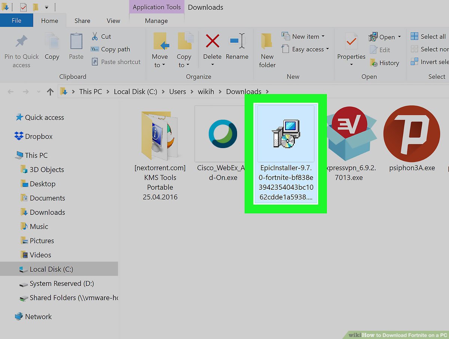Viewport: 449px width, 339px height.
Task: Select the Cut icon in the Clipboard group
Action: pos(96,36)
